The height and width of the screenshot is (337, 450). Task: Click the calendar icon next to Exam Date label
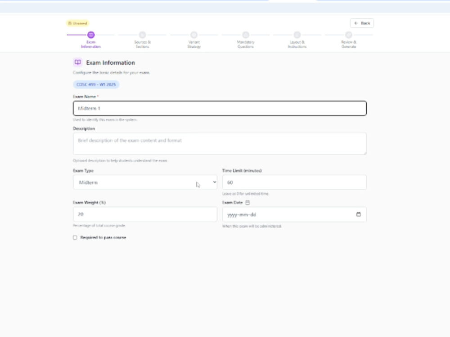pyautogui.click(x=247, y=202)
